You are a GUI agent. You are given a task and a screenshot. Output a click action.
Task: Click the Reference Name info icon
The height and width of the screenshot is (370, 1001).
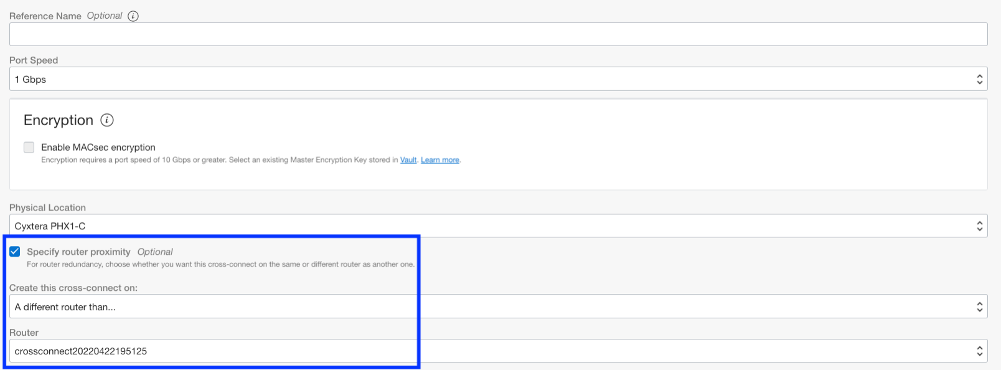click(x=133, y=16)
